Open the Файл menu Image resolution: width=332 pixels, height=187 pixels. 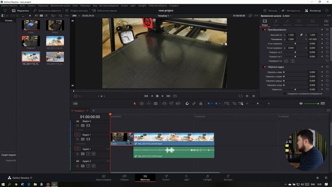tap(22, 6)
